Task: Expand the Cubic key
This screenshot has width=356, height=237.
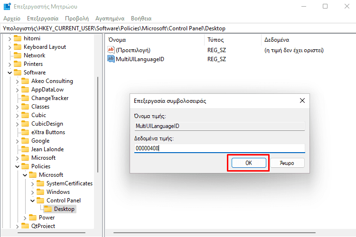Action: [x=17, y=116]
